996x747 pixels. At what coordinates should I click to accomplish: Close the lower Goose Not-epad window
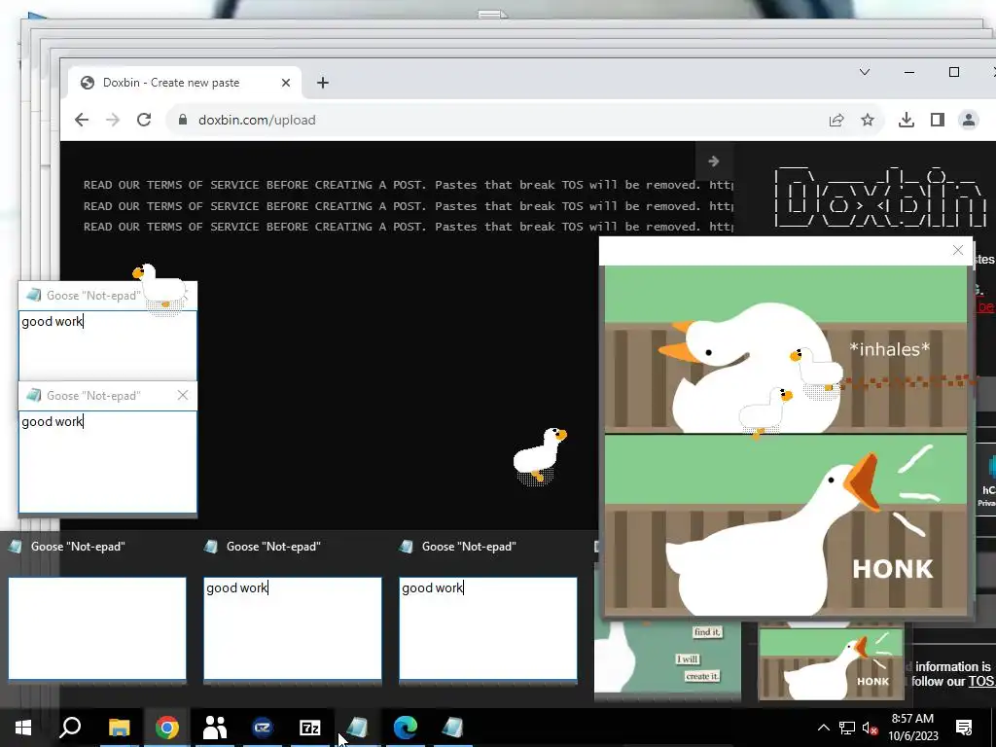pyautogui.click(x=183, y=395)
